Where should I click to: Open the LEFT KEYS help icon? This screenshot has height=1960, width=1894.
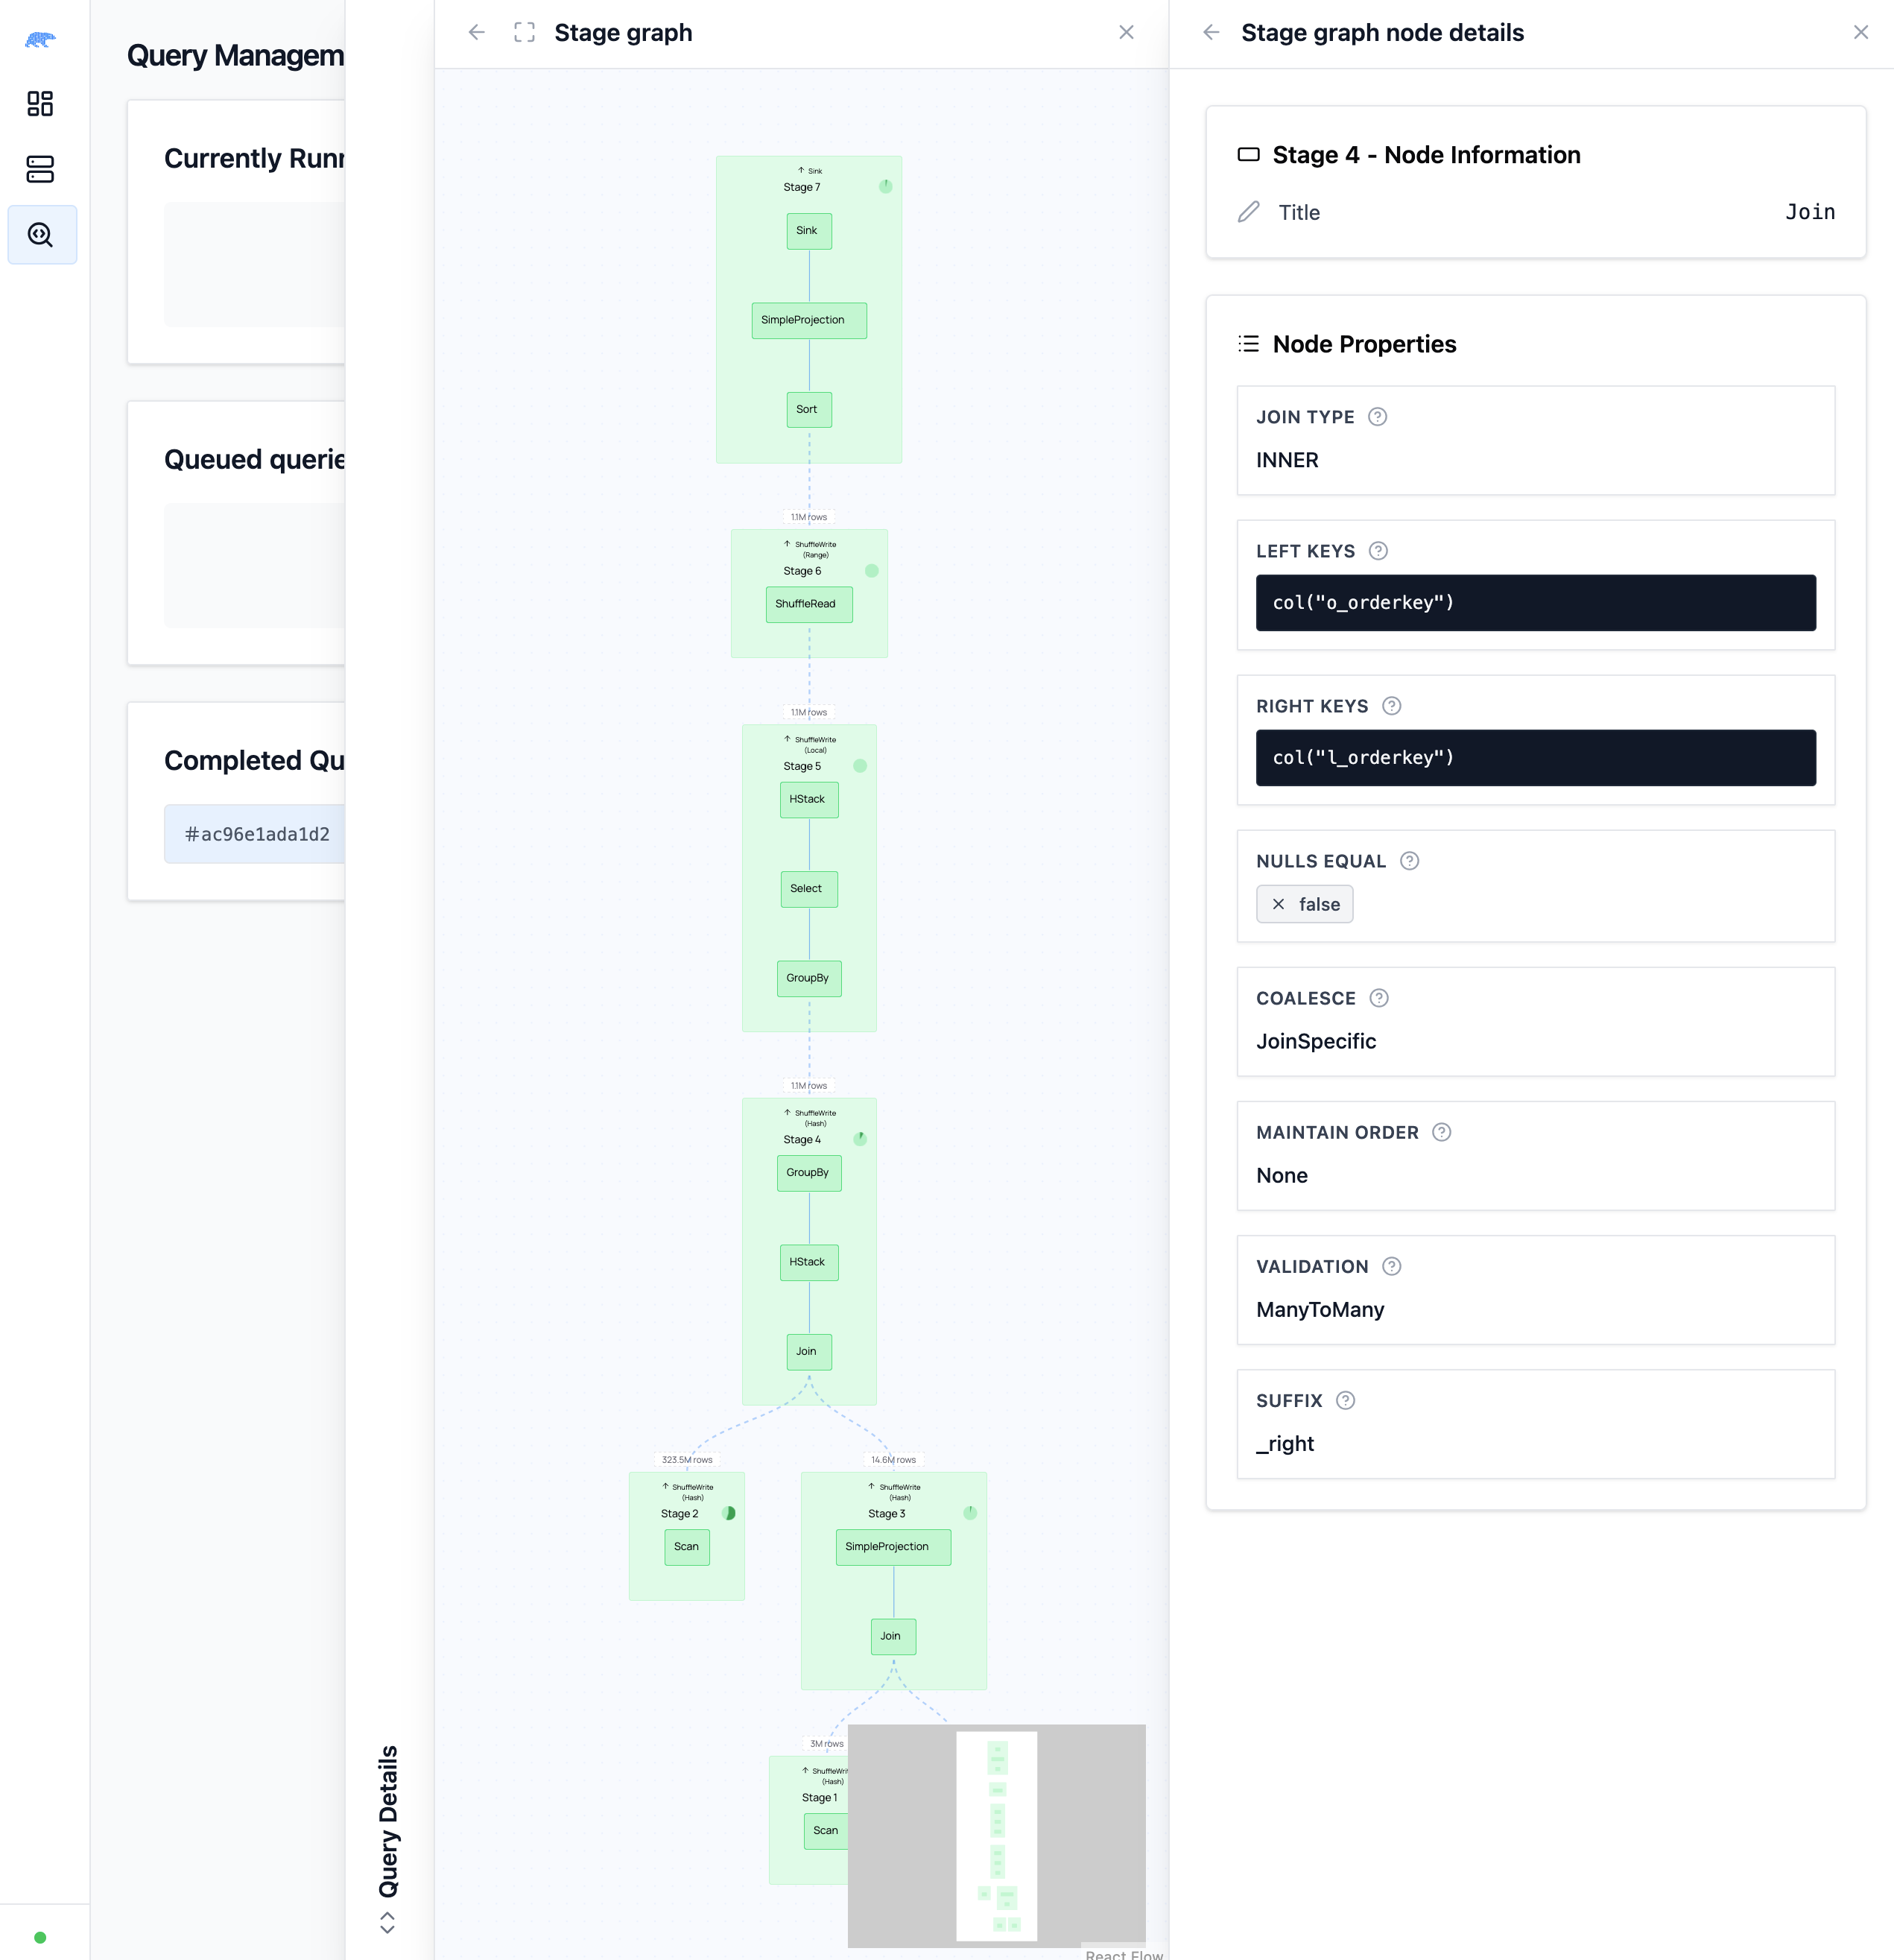1379,551
